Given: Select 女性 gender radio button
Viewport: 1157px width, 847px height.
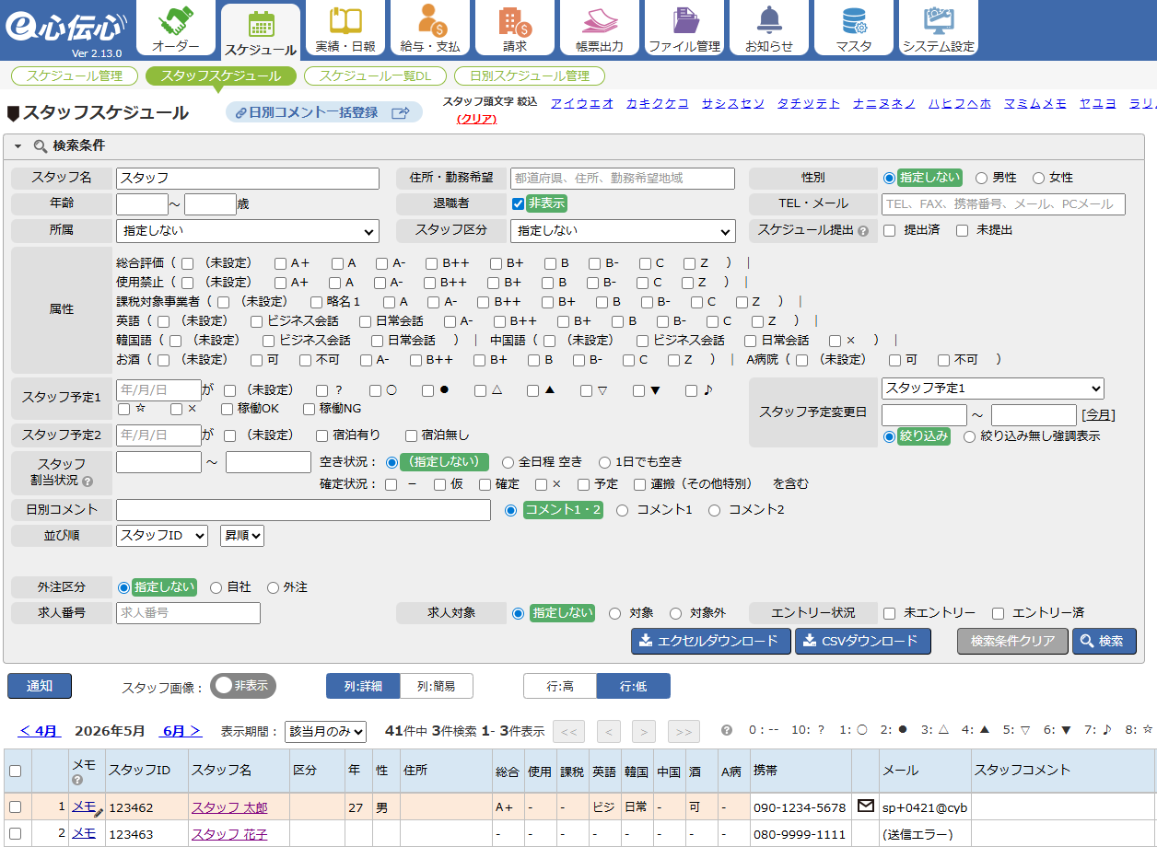Looking at the screenshot, I should tap(1038, 178).
